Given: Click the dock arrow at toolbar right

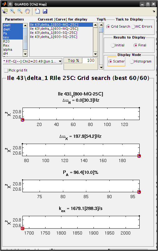Looking at the screenshot, I should [x=154, y=11].
